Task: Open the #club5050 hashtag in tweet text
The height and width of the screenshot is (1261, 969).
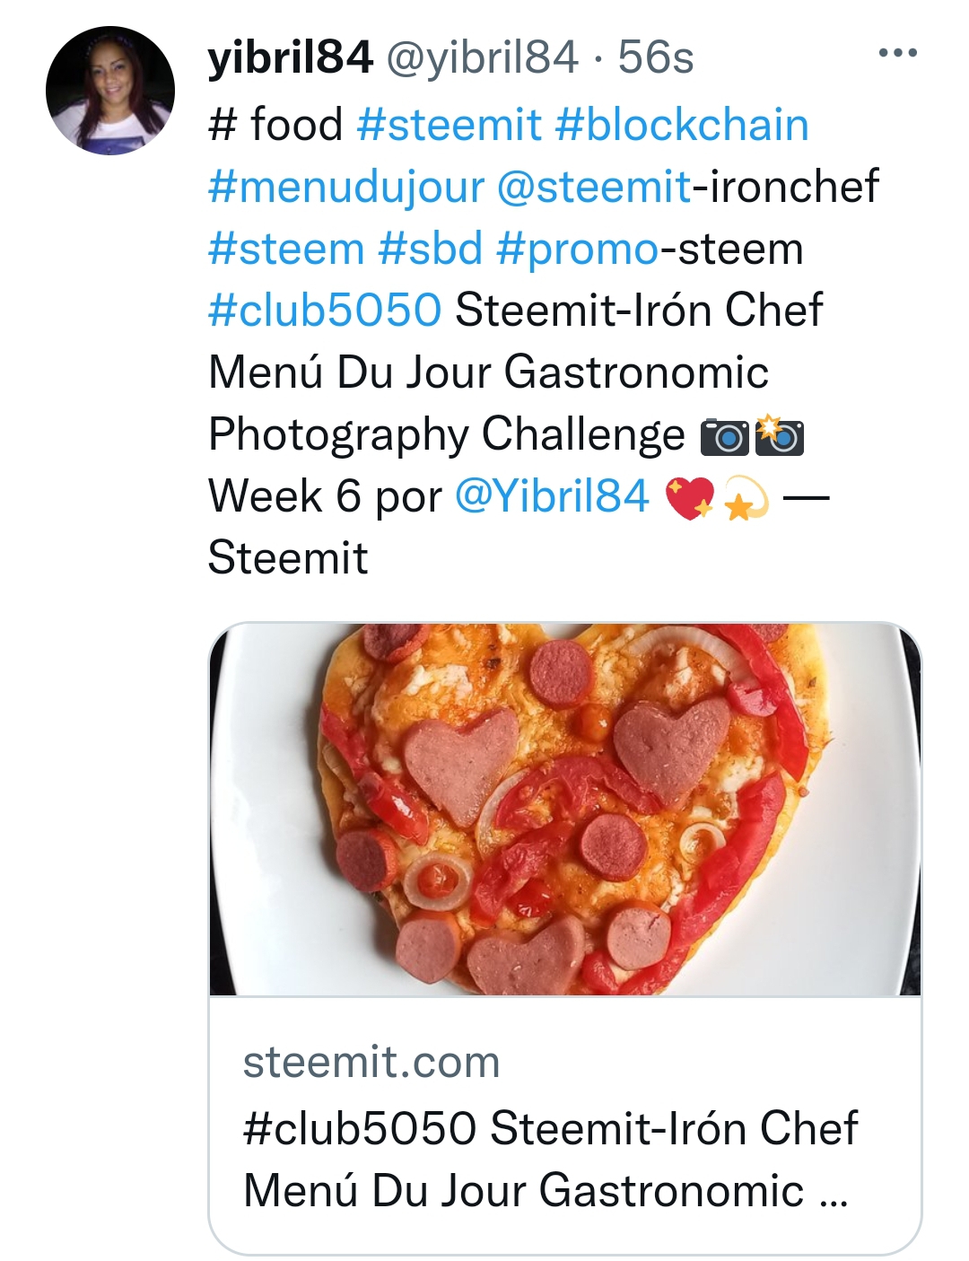Action: (325, 311)
